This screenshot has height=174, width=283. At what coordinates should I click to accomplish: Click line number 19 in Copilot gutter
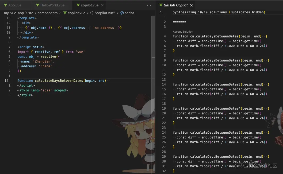click(164, 108)
